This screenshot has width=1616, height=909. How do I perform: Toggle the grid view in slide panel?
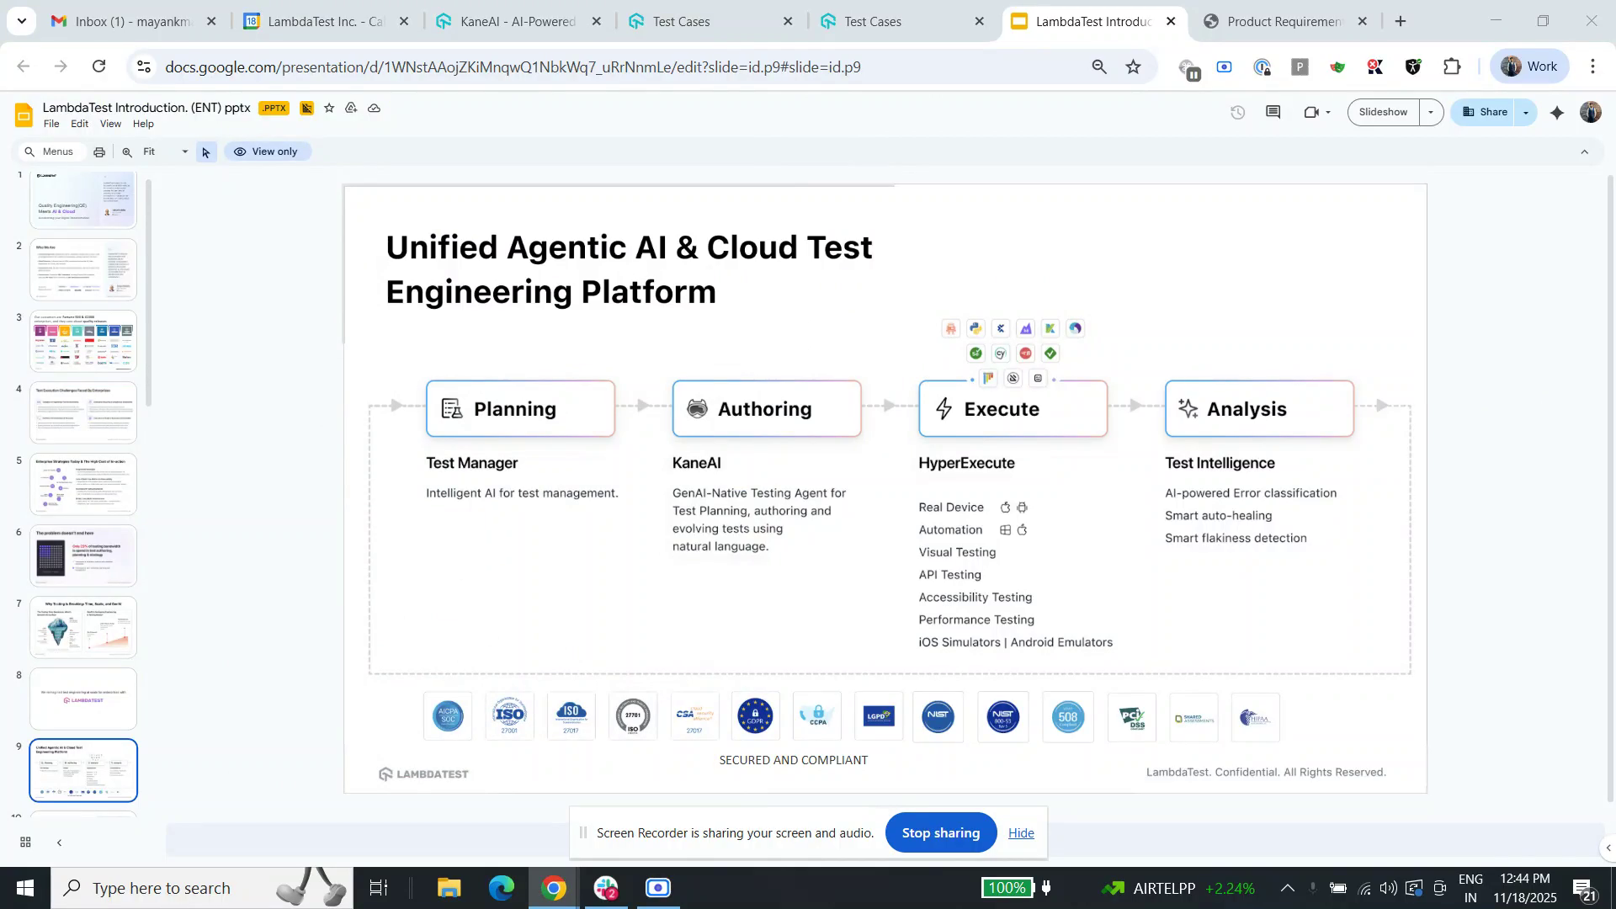25,842
